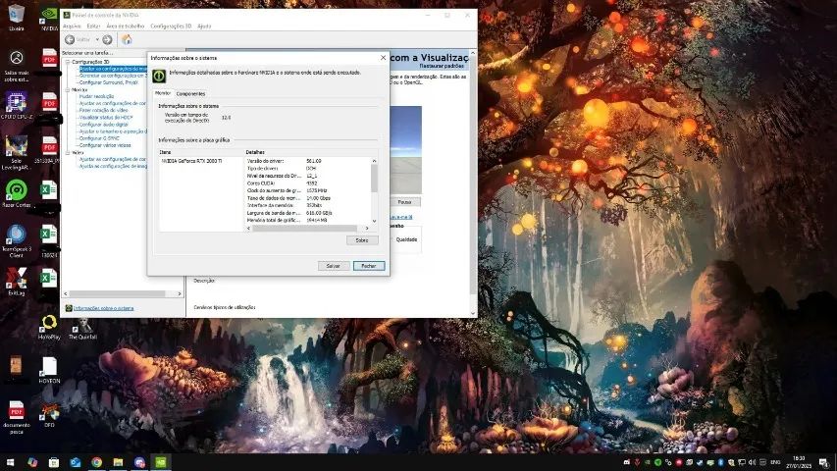Select Configurar Surround, PhysX tree item
Screen dimensions: 837x471
coord(109,82)
